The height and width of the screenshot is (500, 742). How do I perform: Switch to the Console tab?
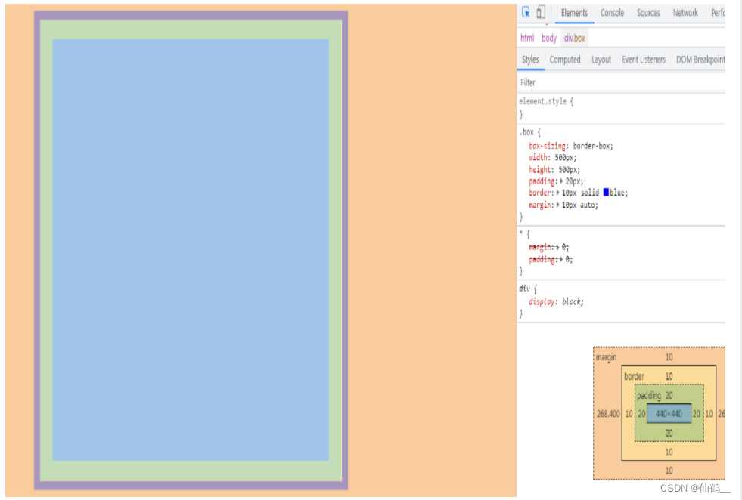tap(612, 12)
